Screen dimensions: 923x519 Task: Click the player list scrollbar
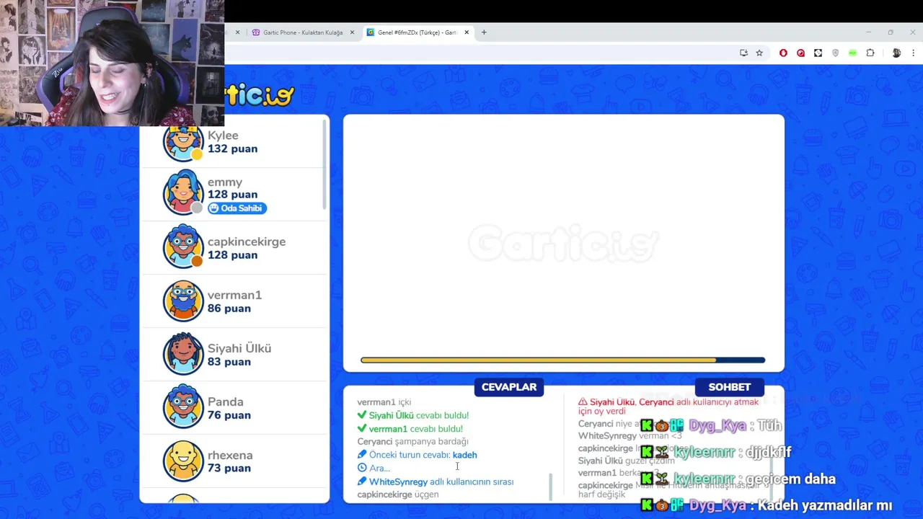coord(324,166)
